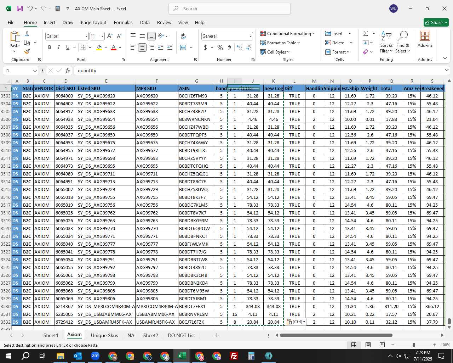
Task: Click the Save icon in title bar
Action: [x=20, y=9]
